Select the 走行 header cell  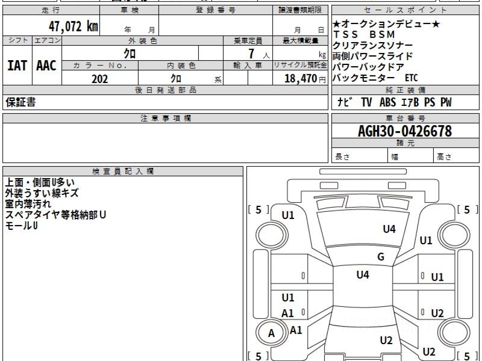click(x=51, y=10)
